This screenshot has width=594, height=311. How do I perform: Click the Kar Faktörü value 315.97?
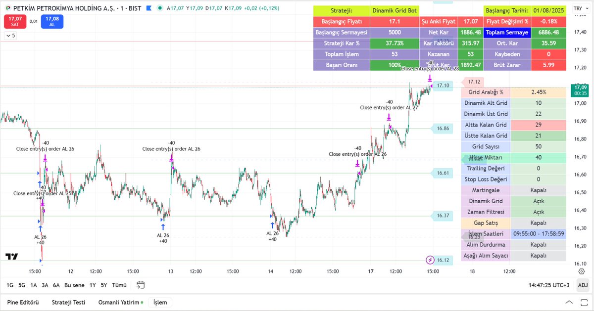[470, 43]
